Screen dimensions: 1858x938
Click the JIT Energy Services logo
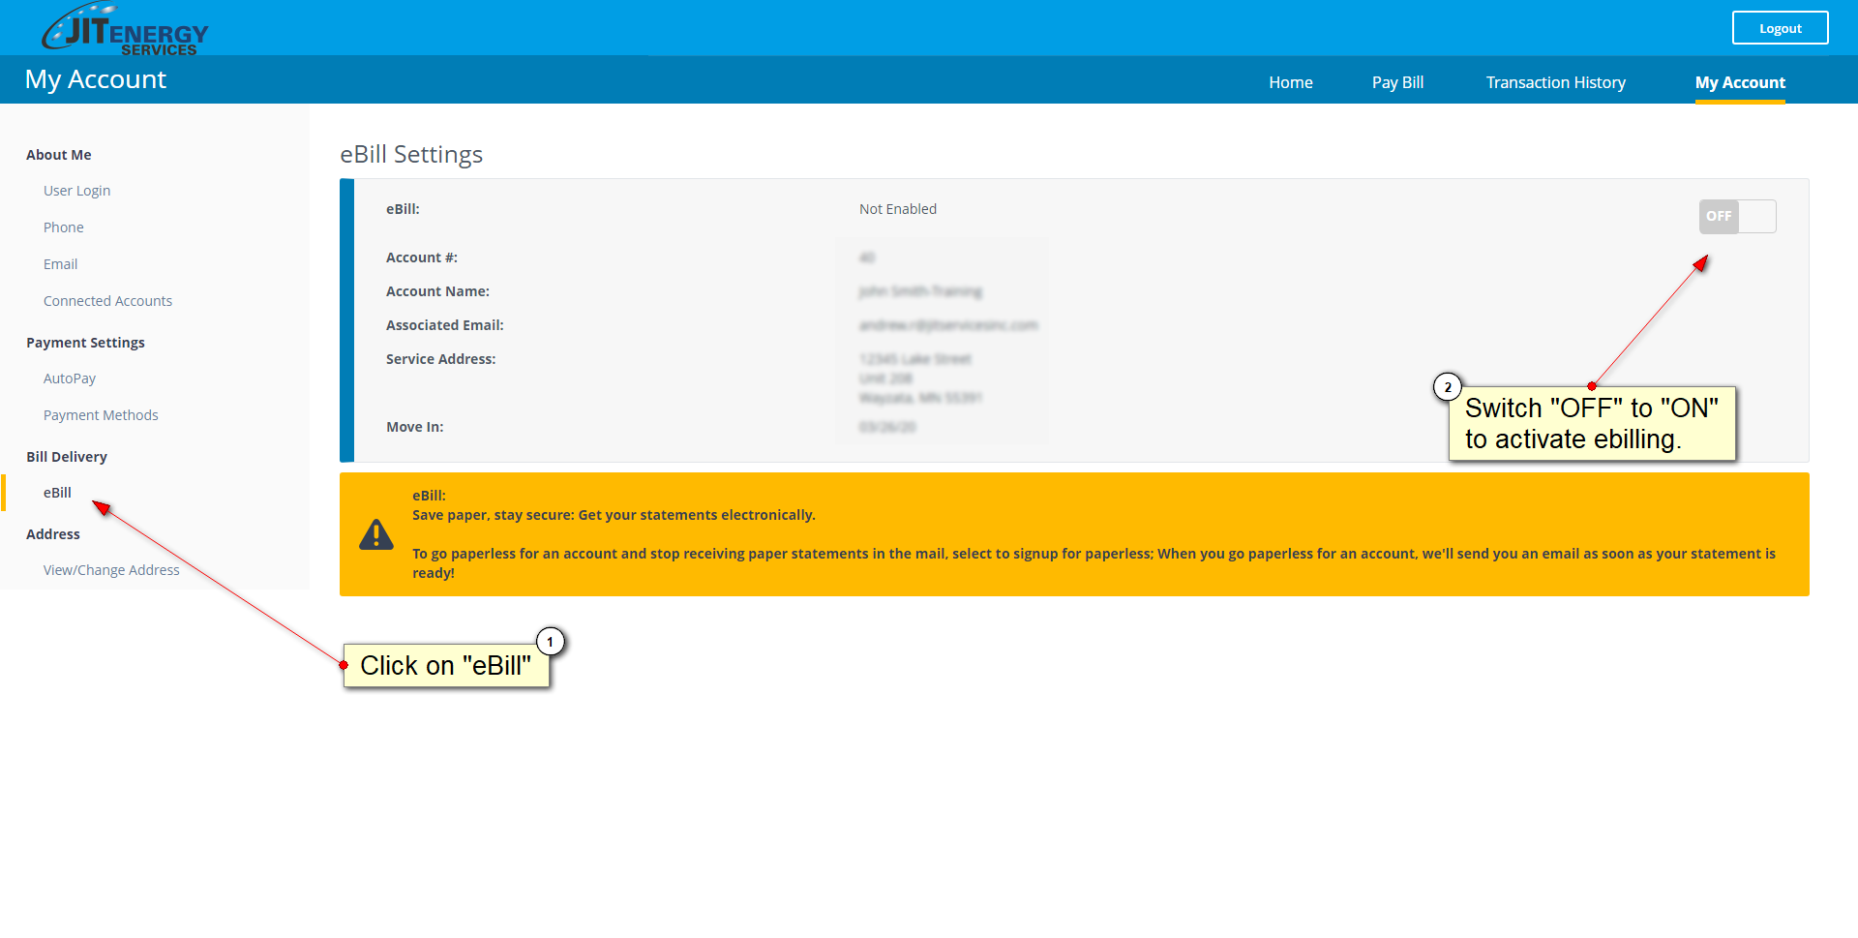[x=125, y=30]
